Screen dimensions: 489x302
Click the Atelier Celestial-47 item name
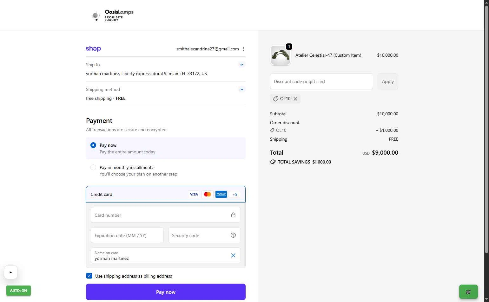point(328,55)
